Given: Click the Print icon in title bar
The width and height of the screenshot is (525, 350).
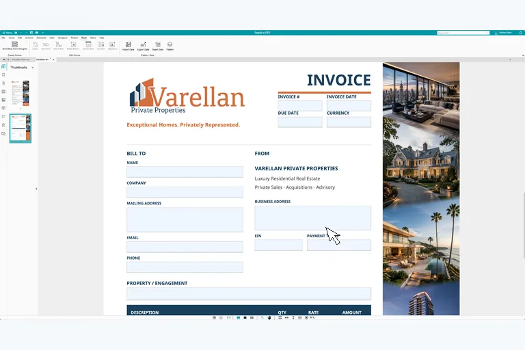Looking at the screenshot, I should [x=37, y=33].
